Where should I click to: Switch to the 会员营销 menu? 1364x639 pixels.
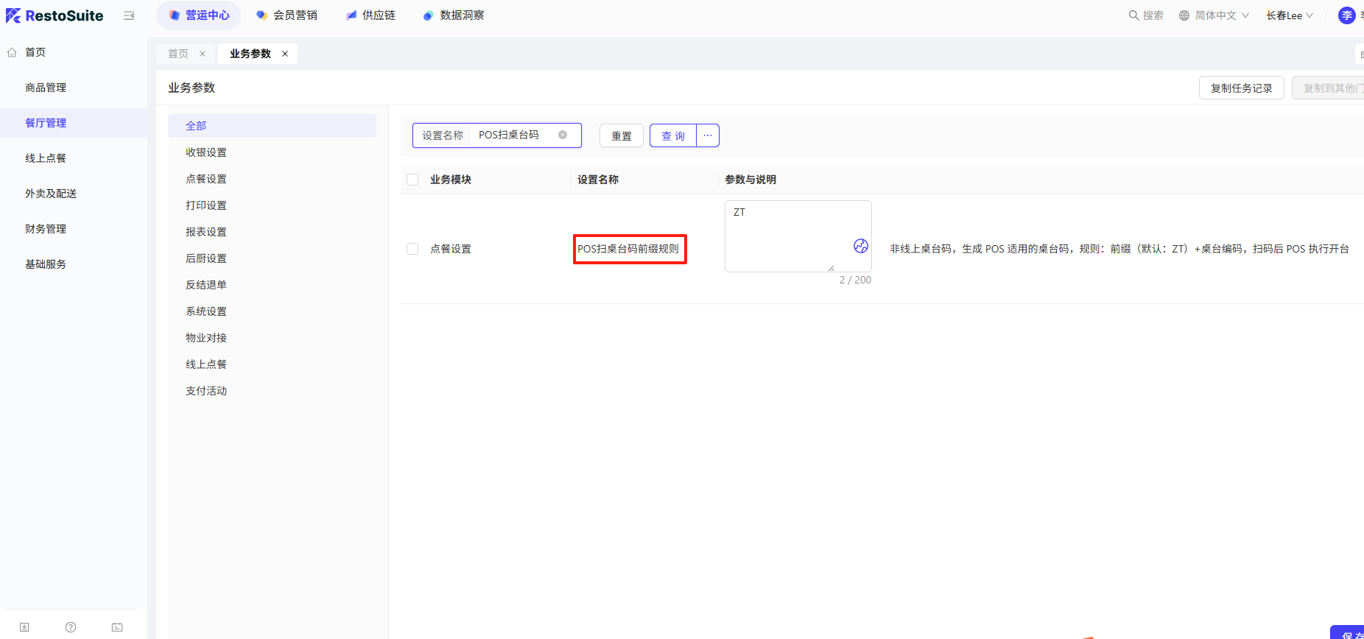tap(286, 15)
